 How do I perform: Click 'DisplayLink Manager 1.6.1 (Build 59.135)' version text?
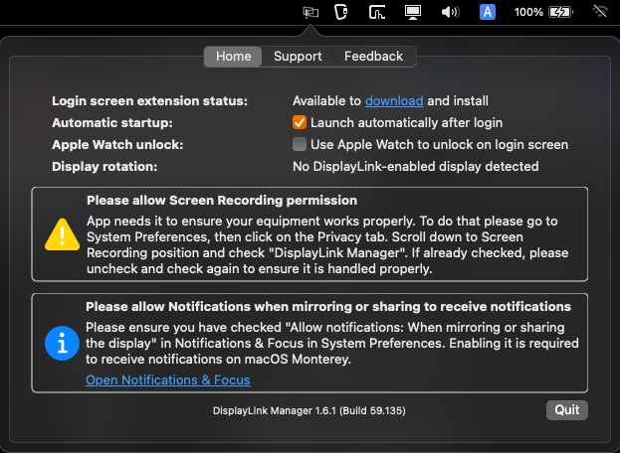pyautogui.click(x=310, y=410)
